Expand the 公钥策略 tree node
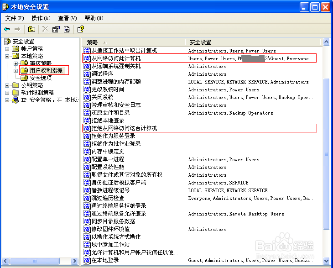The width and height of the screenshot is (333, 268). coord(7,85)
